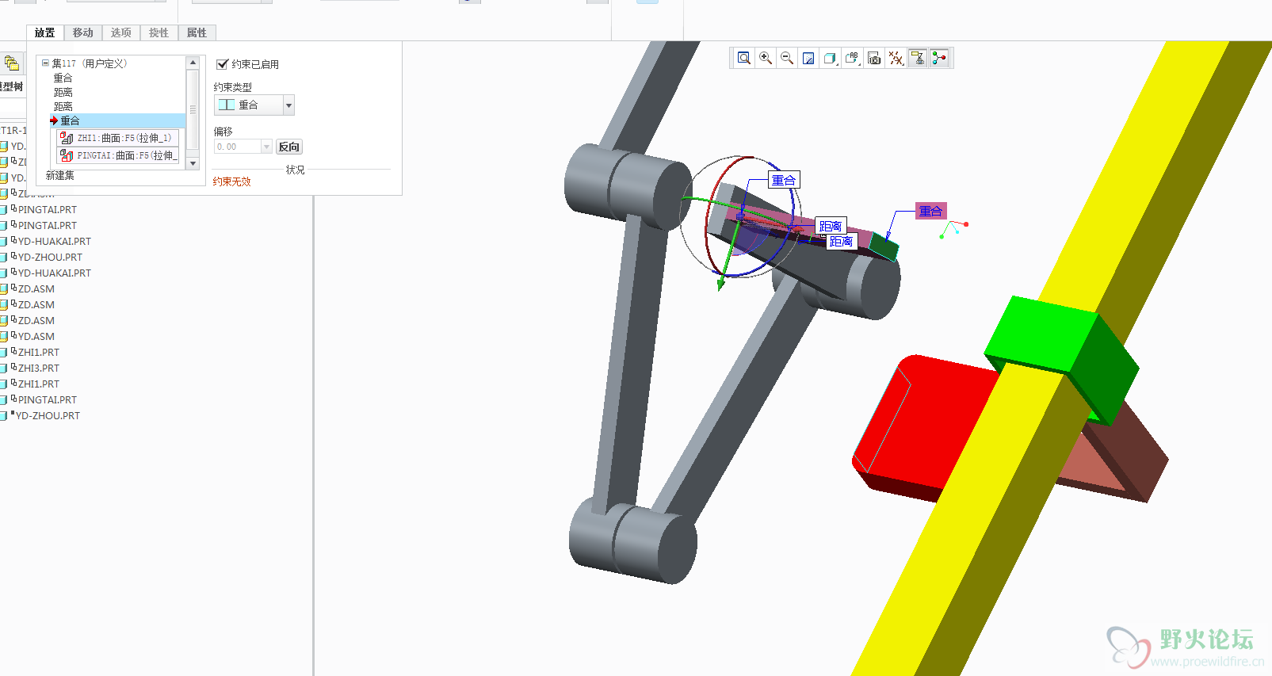The height and width of the screenshot is (676, 1272).
Task: Click the ZHI3.PRT part icon
Action: [x=3, y=368]
